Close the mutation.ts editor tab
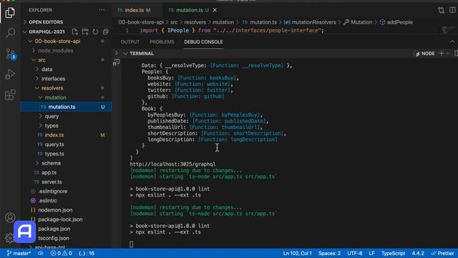Image resolution: width=458 pixels, height=258 pixels. tap(215, 10)
